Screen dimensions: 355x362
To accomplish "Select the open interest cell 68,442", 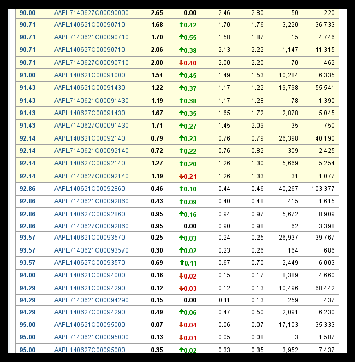I will 325,288.
